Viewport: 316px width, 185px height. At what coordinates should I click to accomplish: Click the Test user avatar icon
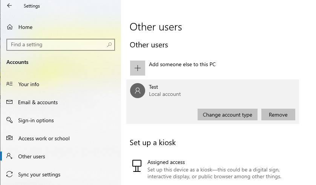138,91
